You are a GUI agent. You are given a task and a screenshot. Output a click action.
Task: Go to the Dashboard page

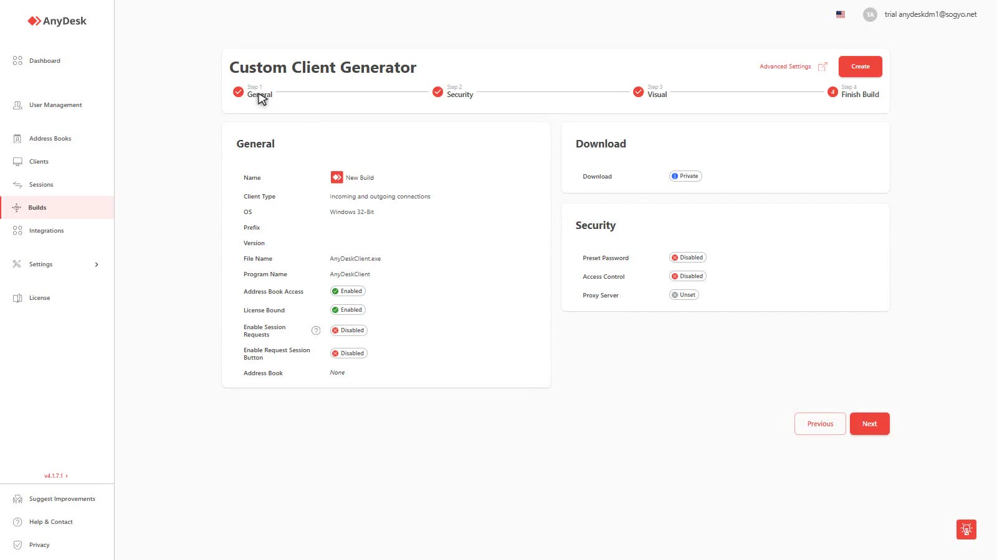[x=45, y=61]
